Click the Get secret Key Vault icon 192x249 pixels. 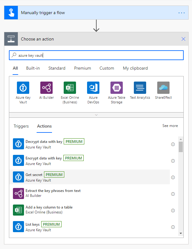click(x=18, y=177)
